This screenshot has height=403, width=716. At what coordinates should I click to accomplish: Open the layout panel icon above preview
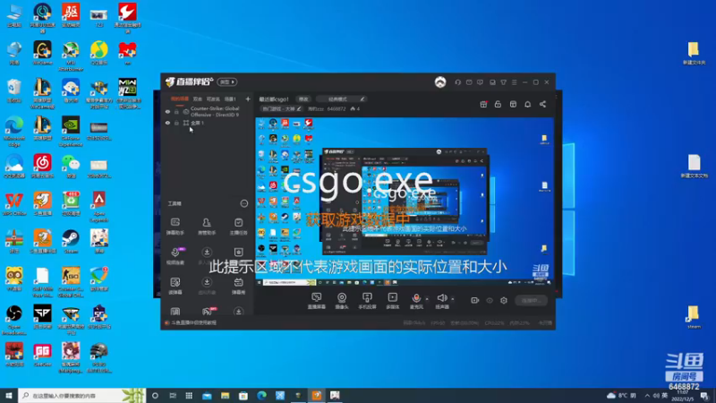click(513, 104)
